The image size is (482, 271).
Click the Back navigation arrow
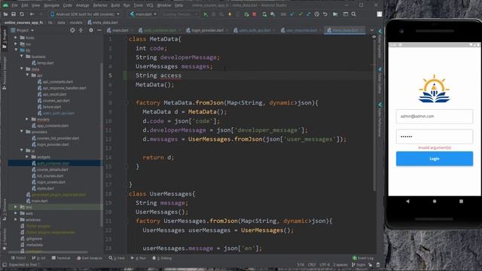pyautogui.click(x=32, y=14)
